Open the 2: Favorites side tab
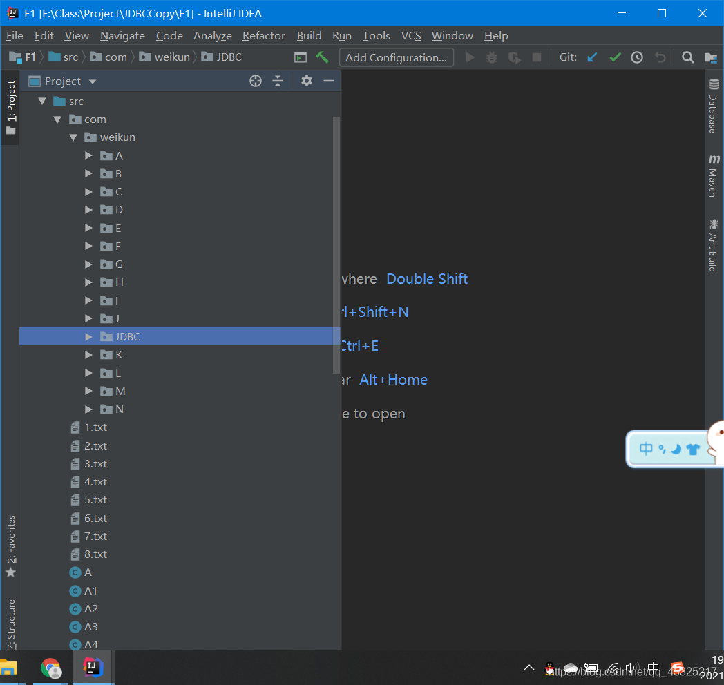This screenshot has width=724, height=685. click(10, 546)
